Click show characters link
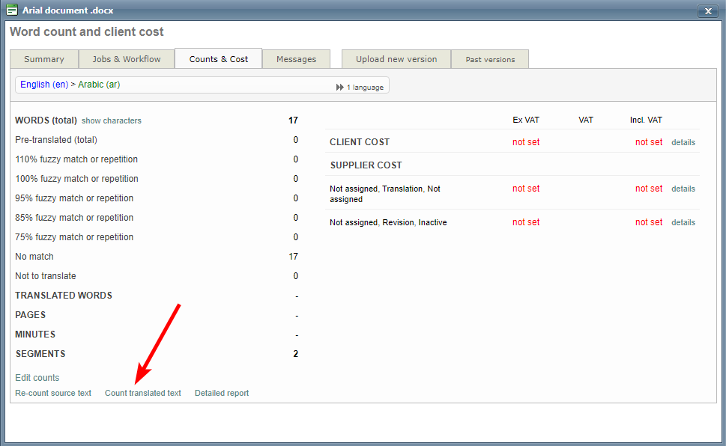Viewport: 726px width, 446px height. pyautogui.click(x=111, y=120)
